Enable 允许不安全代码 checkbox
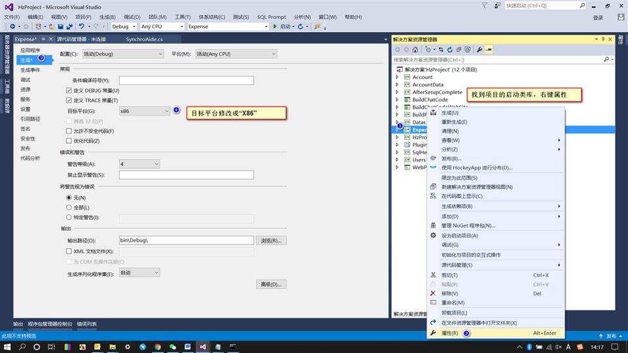 69,131
